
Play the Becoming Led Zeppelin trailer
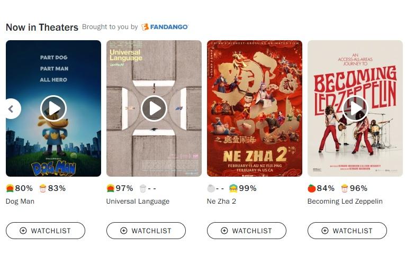pyautogui.click(x=355, y=108)
